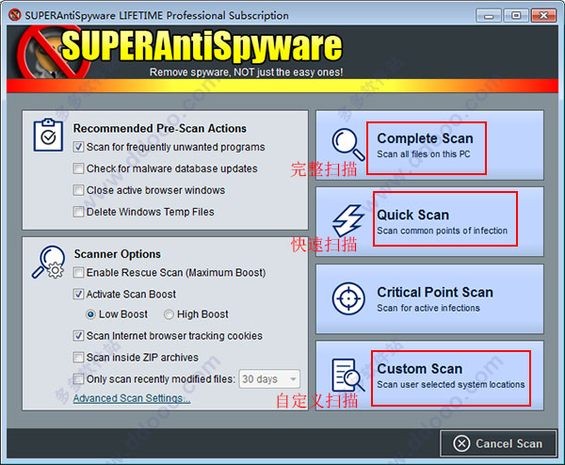Viewport: 565px width, 465px height.
Task: Select the High Boost radio button
Action: click(x=169, y=314)
